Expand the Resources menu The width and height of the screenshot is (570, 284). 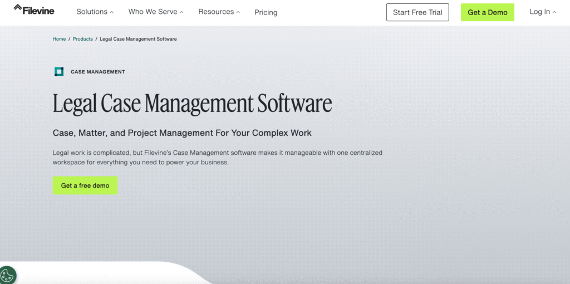tap(219, 12)
